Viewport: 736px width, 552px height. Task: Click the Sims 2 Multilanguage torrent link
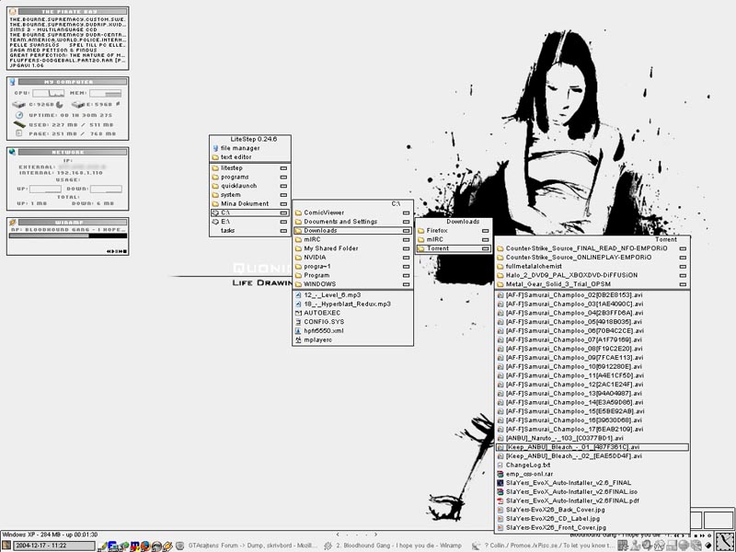coord(54,29)
